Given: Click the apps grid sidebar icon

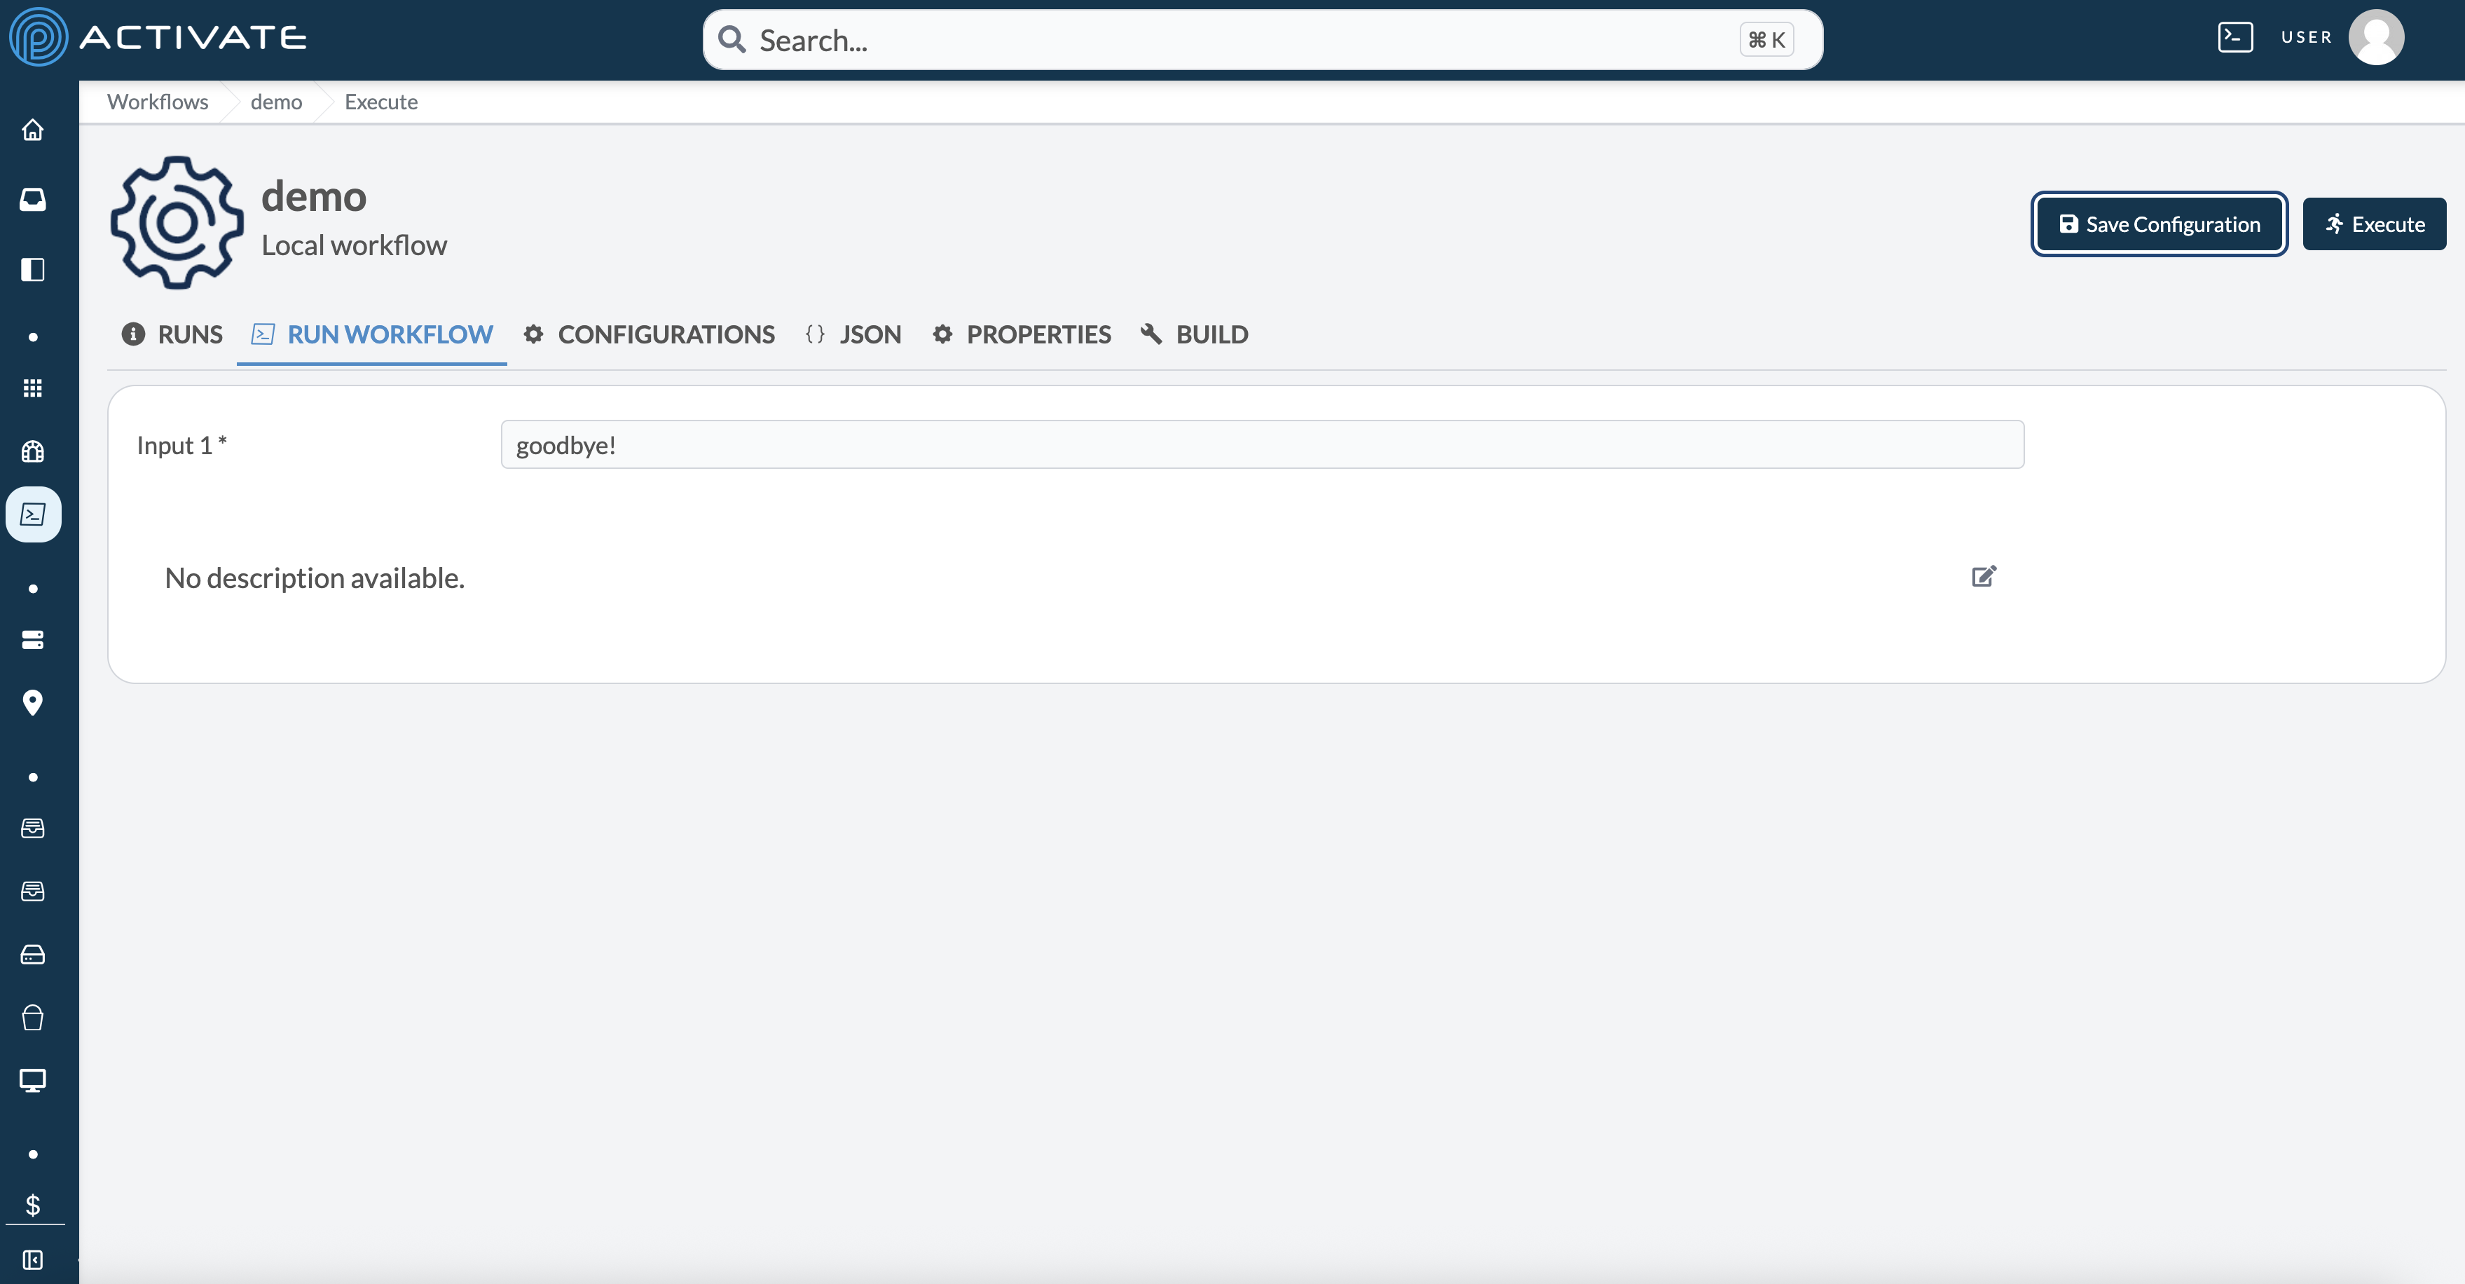Looking at the screenshot, I should (32, 388).
